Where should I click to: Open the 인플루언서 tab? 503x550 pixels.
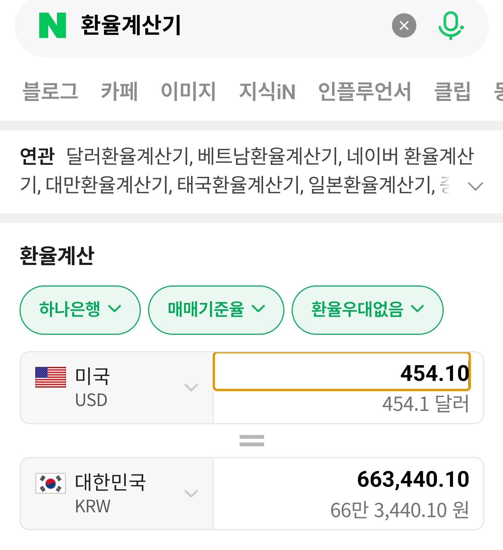(364, 92)
